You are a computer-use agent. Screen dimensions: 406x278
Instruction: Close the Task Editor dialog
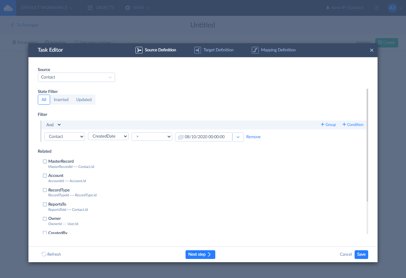tap(371, 50)
